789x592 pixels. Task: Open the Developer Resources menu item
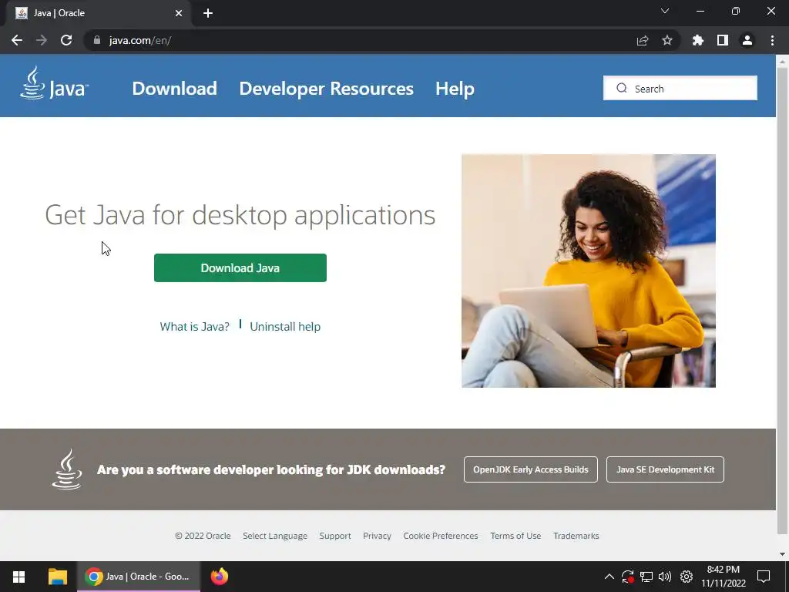tap(326, 89)
